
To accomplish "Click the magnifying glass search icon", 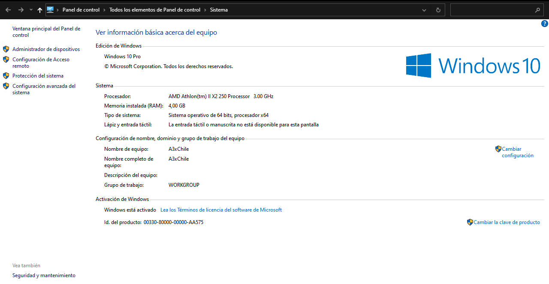I will point(537,10).
